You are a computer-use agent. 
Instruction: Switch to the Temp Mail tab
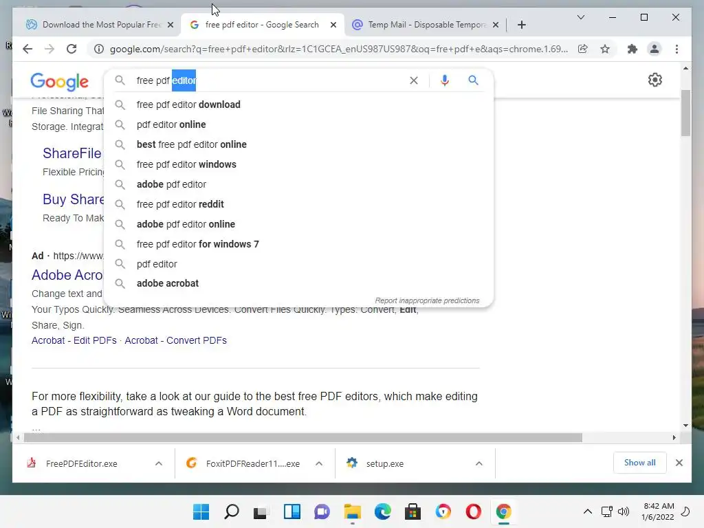(x=424, y=25)
